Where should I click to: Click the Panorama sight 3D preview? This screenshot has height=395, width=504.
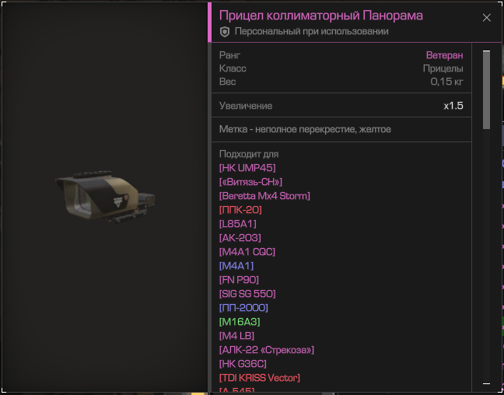105,197
